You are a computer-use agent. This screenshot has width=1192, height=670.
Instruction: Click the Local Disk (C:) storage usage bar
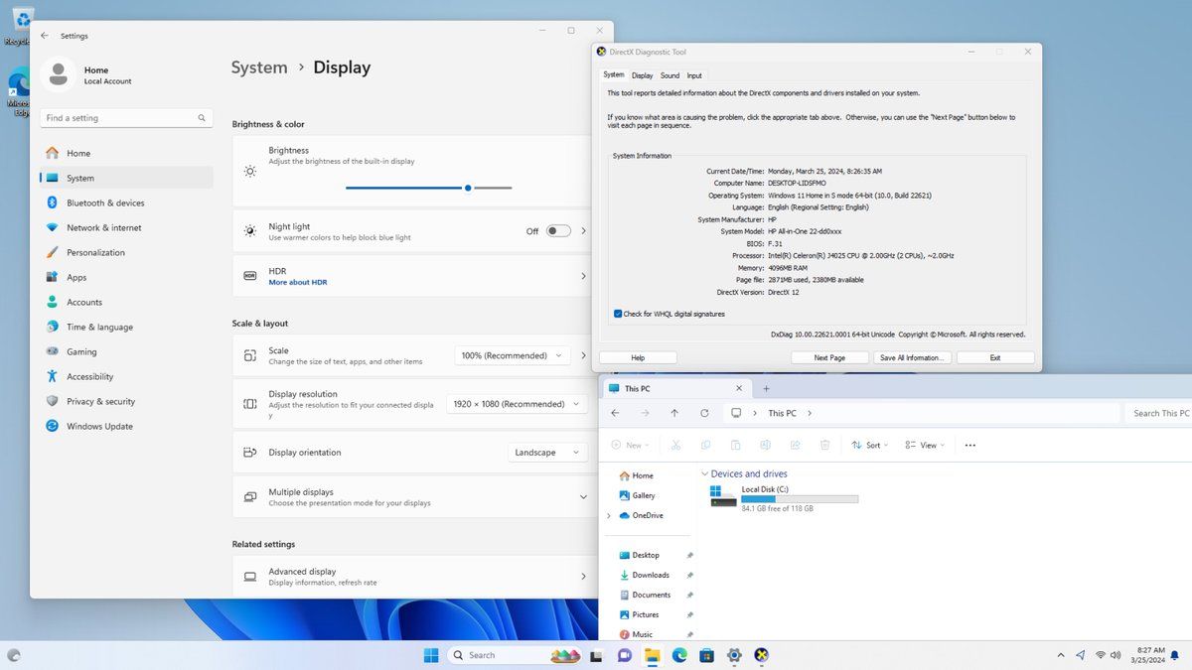tap(800, 498)
